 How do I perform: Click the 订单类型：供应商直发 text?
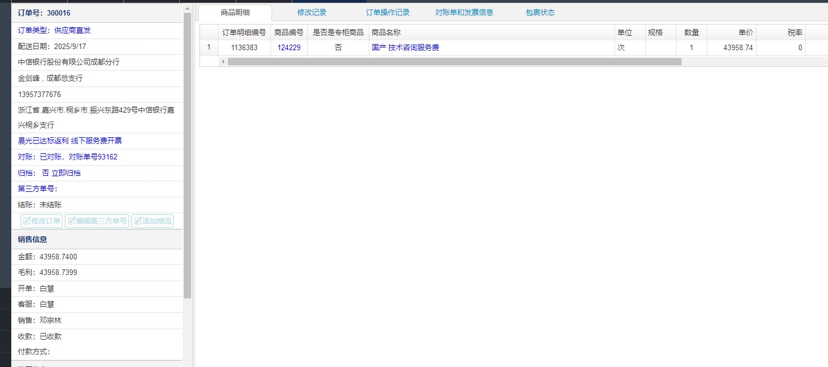[x=54, y=30]
